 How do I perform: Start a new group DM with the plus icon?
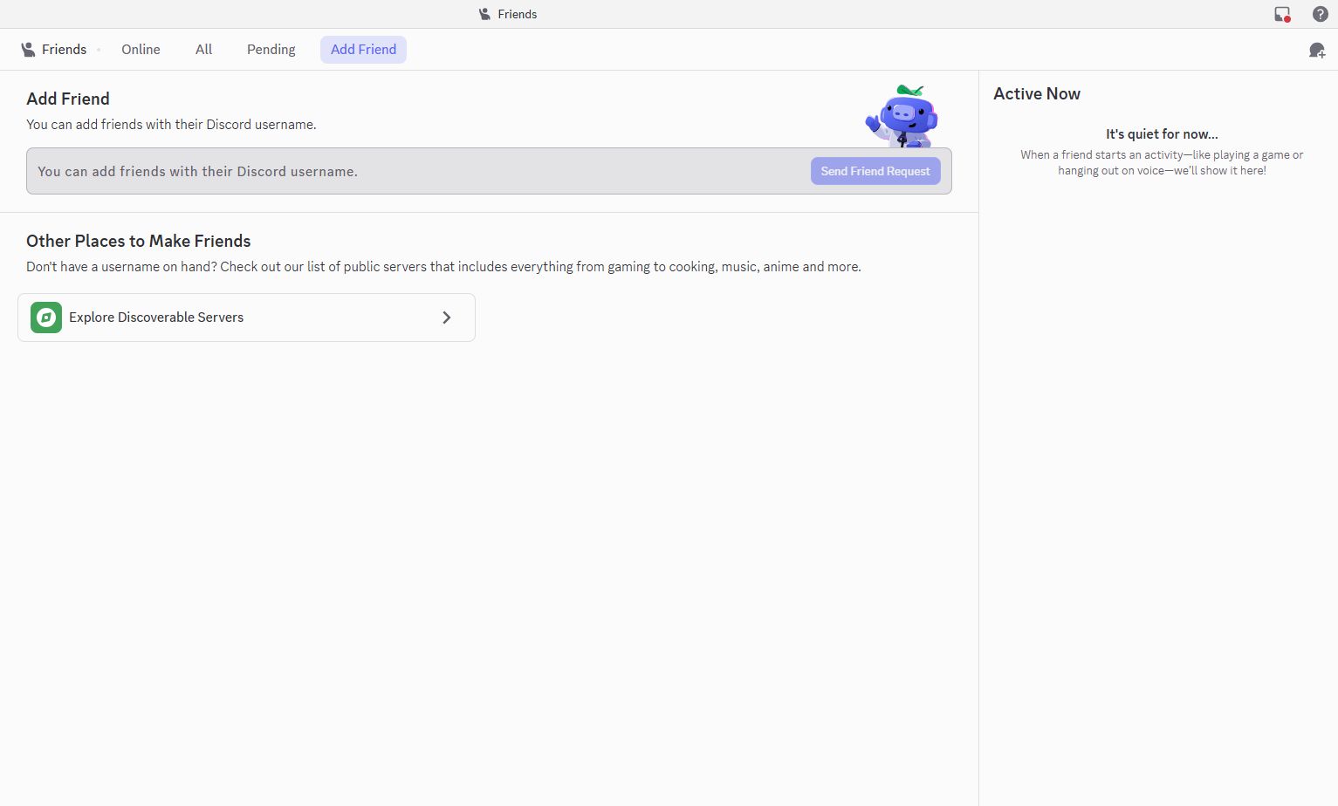(x=1317, y=51)
